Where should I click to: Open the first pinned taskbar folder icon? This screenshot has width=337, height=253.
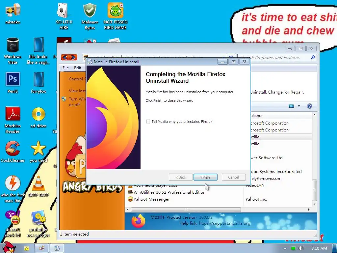click(26, 248)
